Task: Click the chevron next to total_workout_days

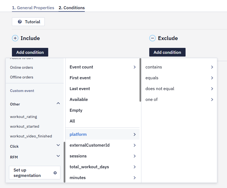Action: click(135, 167)
